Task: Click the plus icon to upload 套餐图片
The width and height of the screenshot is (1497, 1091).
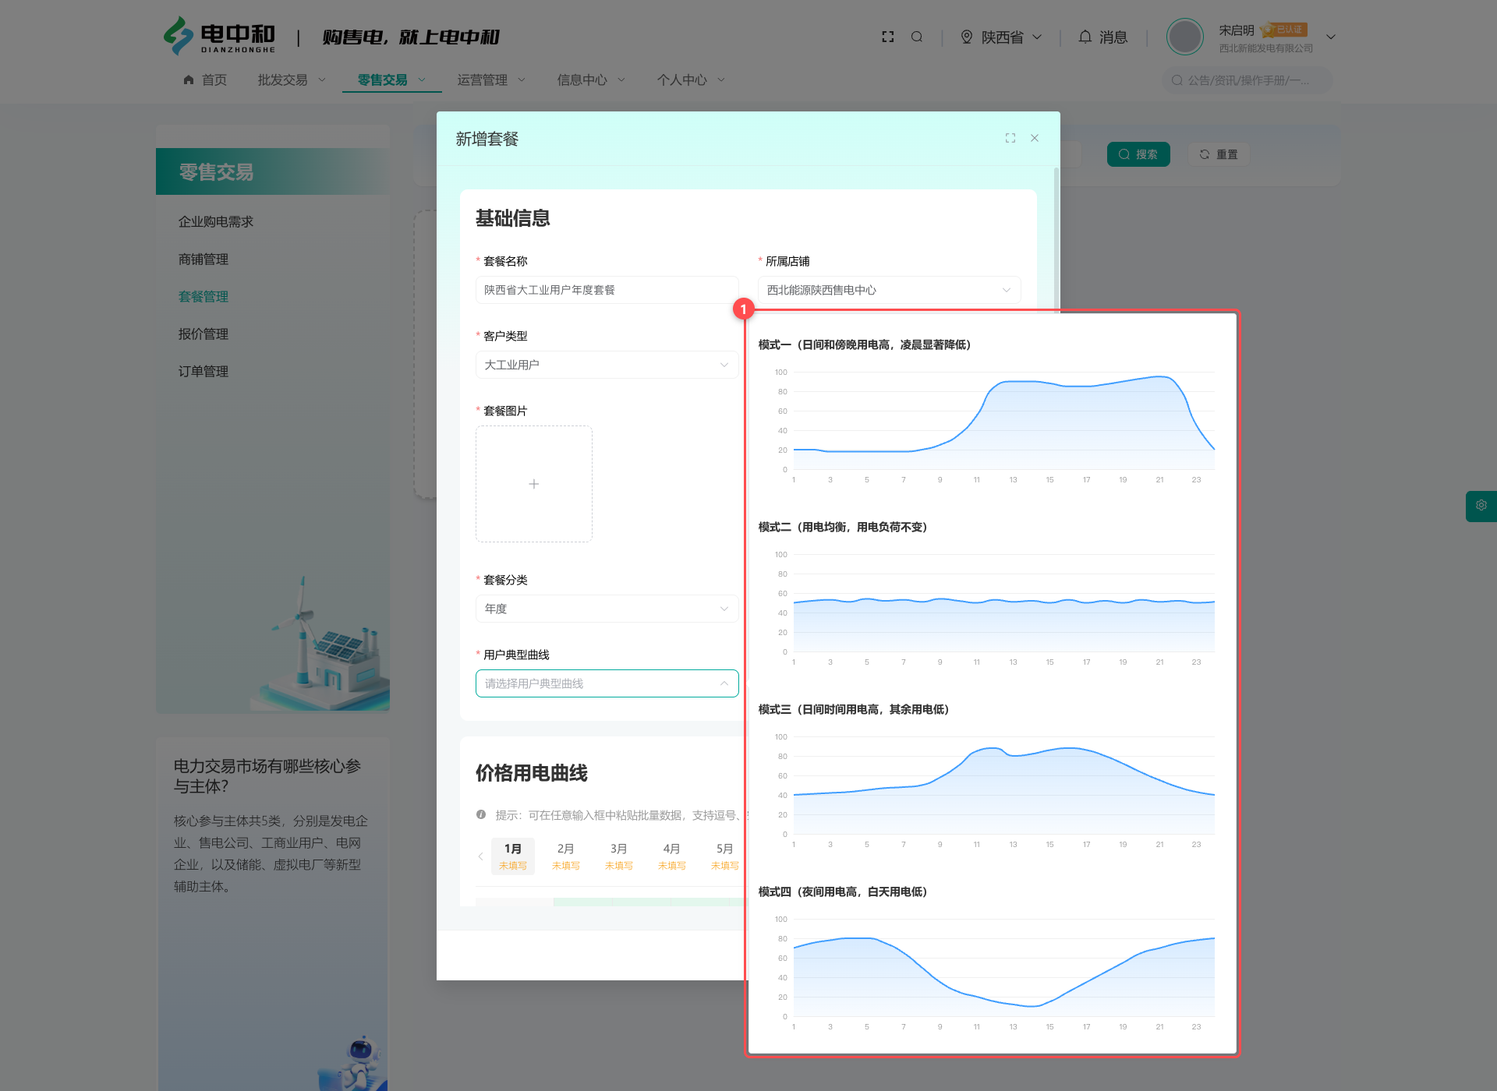Action: pyautogui.click(x=534, y=484)
